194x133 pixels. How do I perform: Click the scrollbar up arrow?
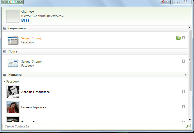pos(190,28)
